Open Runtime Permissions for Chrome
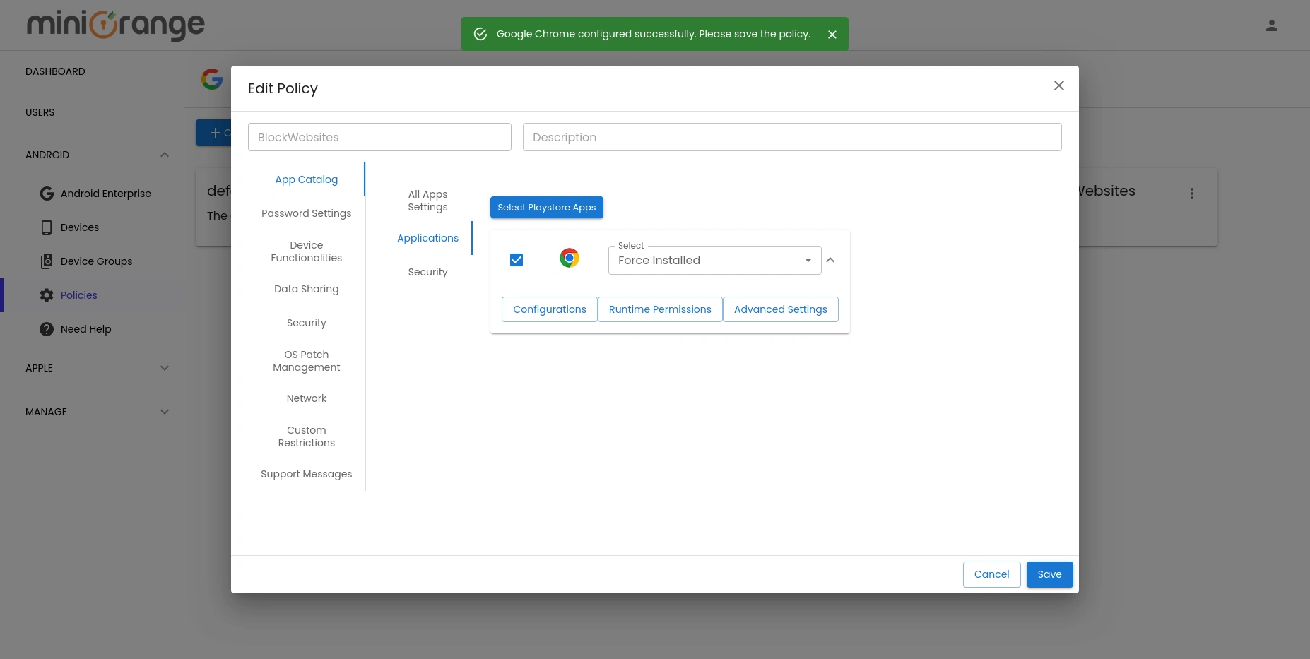 pyautogui.click(x=659, y=309)
